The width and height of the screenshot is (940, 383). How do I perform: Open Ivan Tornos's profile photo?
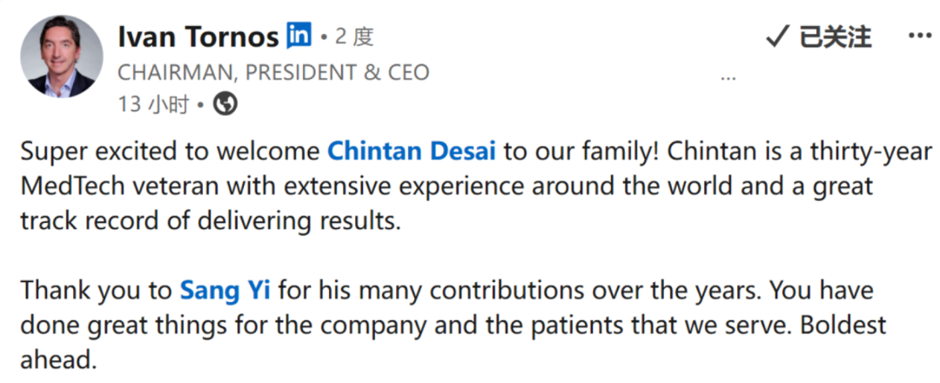point(62,57)
